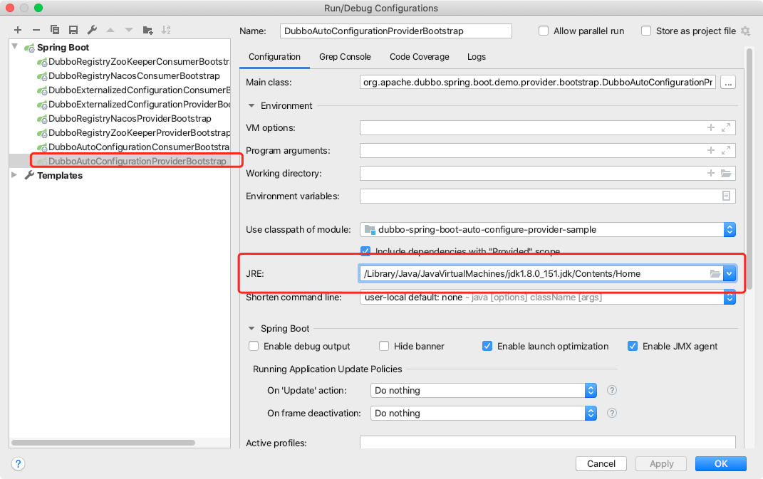Enable the Allow parallel run checkbox
Screen dimensions: 763x479
tap(544, 31)
